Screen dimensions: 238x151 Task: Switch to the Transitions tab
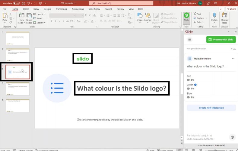click(61, 9)
